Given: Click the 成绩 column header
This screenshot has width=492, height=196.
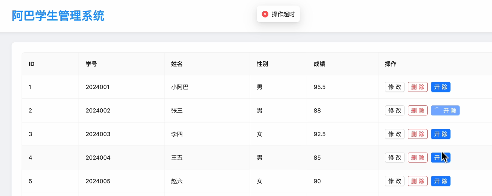Looking at the screenshot, I should [x=319, y=64].
